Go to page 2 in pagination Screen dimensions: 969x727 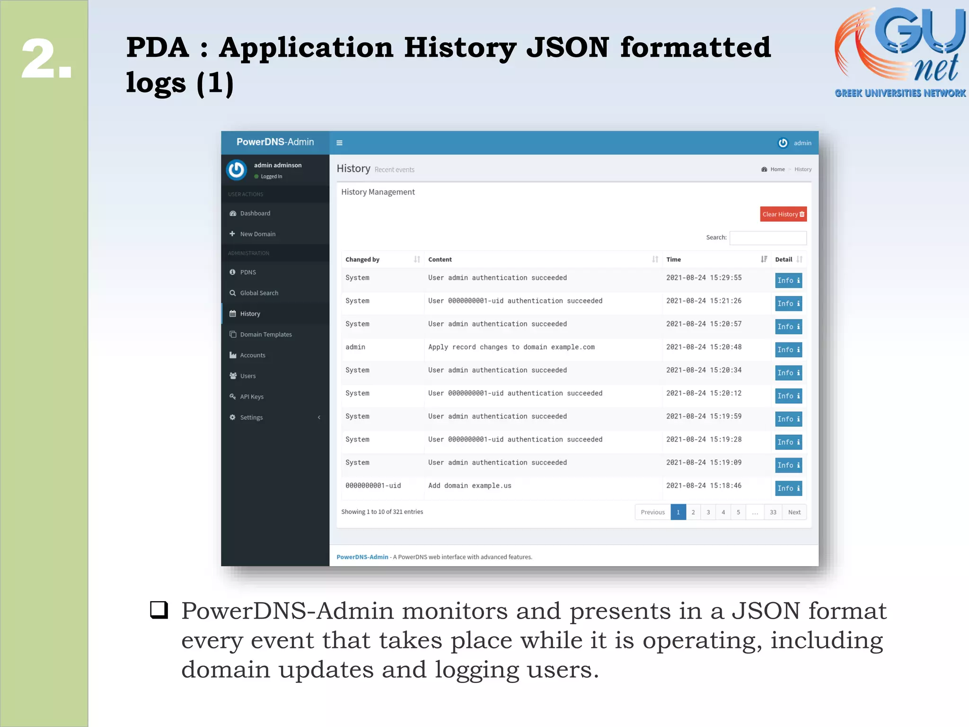tap(693, 512)
